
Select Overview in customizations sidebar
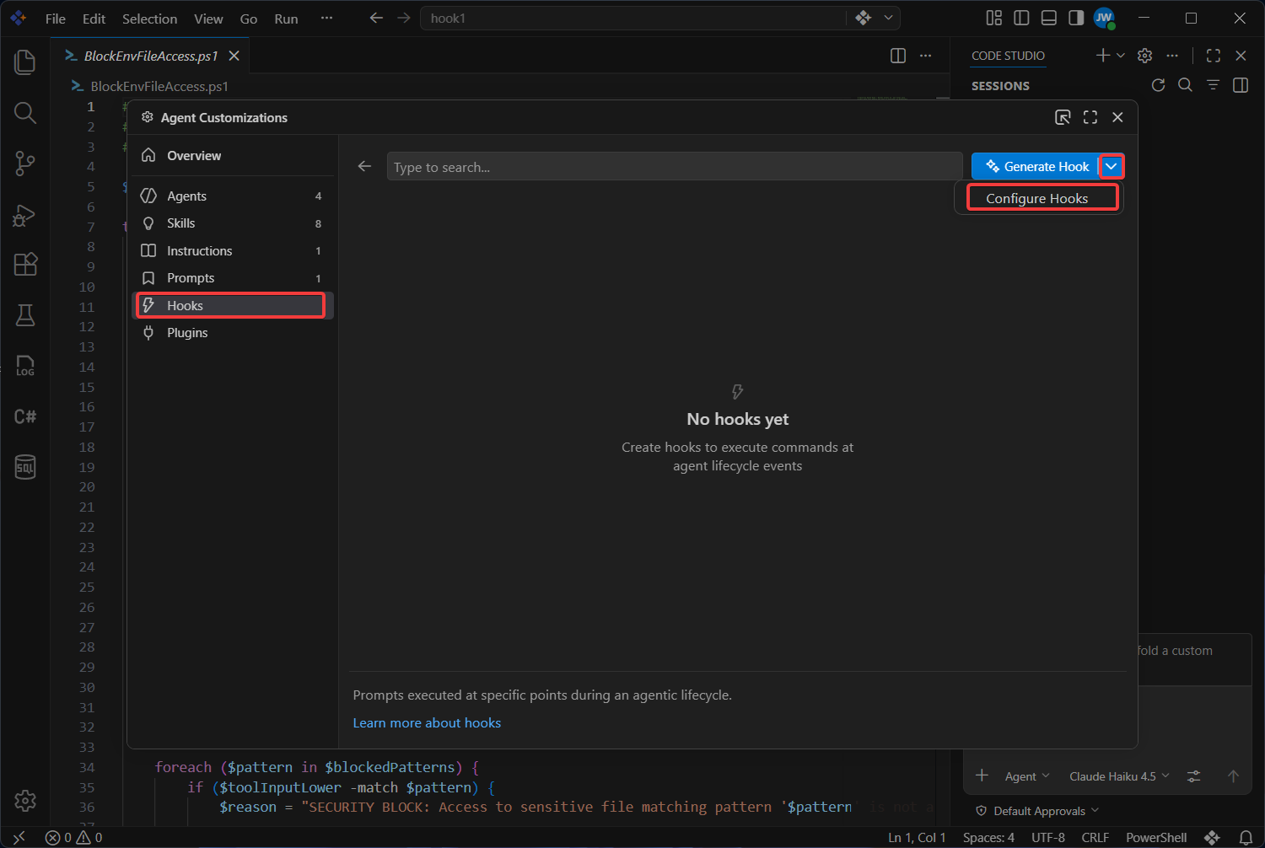coord(233,155)
